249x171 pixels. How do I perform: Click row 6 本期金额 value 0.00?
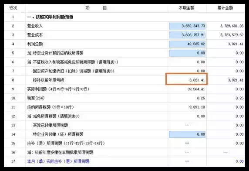201,62
